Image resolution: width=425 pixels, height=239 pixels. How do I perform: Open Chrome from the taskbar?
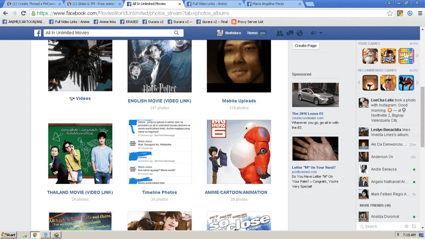35,235
